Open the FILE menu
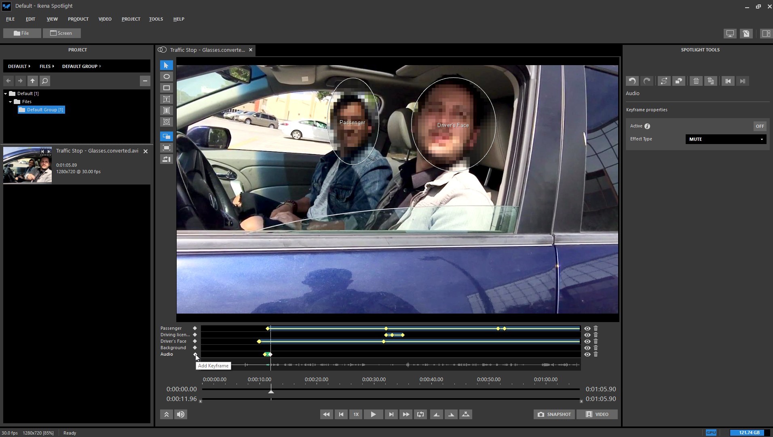Image resolution: width=773 pixels, height=437 pixels. 11,19
